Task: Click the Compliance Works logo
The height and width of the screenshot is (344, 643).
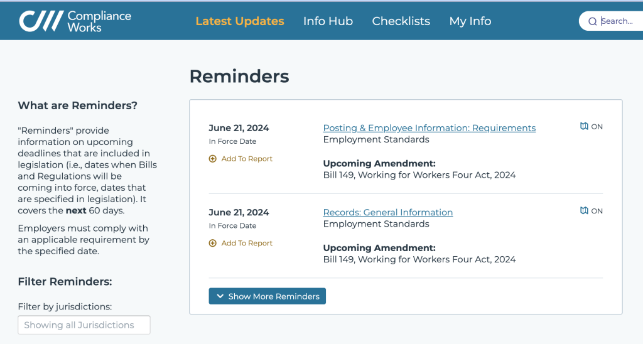Action: point(75,21)
